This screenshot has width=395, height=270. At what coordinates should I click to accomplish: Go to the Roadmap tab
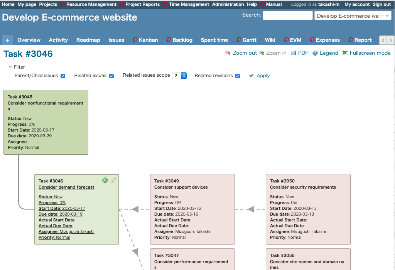[88, 40]
